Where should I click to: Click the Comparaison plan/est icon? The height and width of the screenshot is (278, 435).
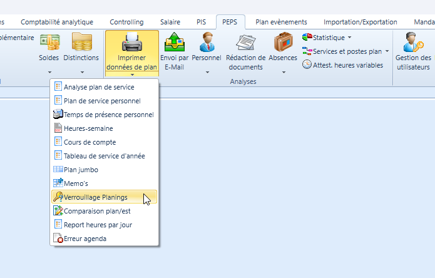tap(58, 210)
